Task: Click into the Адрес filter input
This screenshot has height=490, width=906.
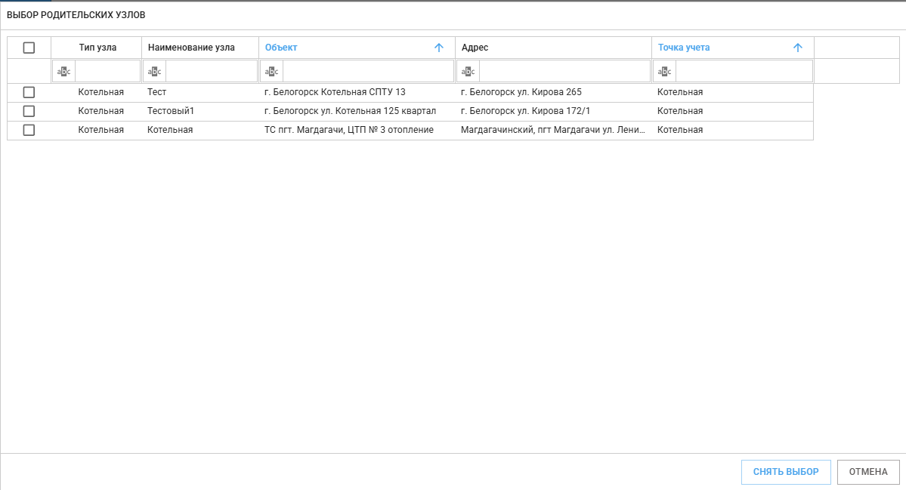Action: (564, 72)
